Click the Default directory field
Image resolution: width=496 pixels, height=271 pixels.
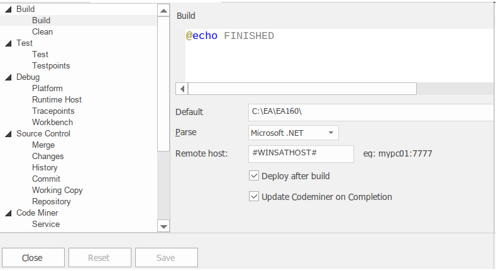pos(371,112)
